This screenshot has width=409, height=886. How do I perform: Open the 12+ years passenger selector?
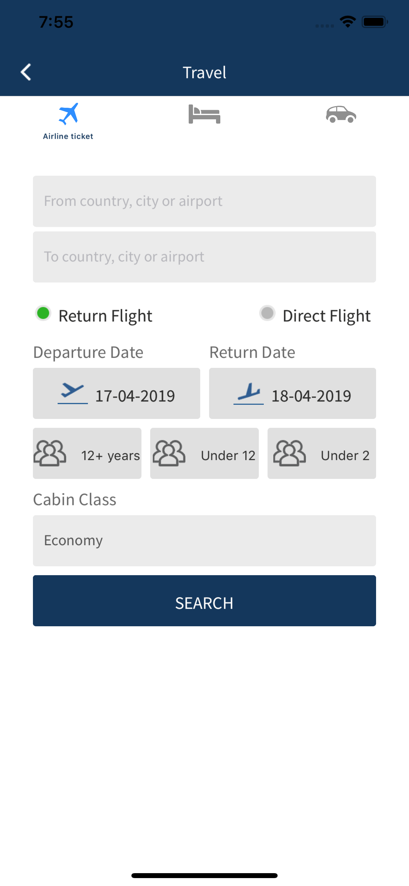coord(87,453)
